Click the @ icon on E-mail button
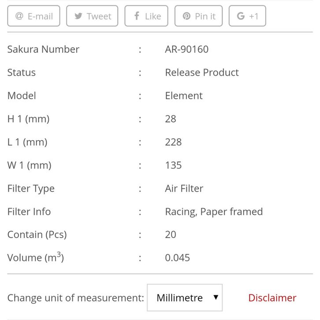 (x=19, y=16)
